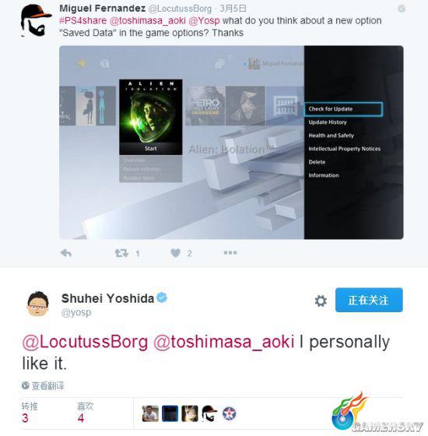
Task: Select the Delete option in the game menu
Action: (317, 162)
